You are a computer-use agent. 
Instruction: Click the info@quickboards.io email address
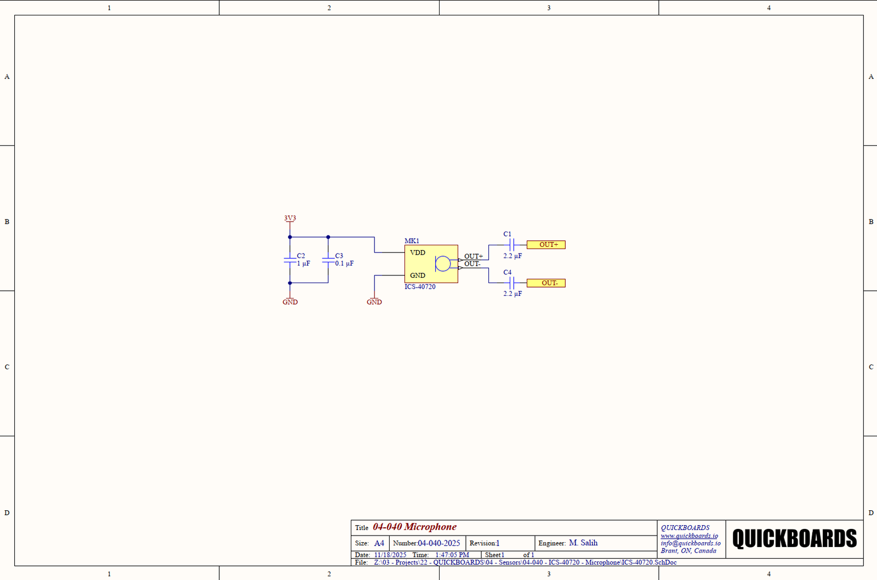[x=691, y=543]
